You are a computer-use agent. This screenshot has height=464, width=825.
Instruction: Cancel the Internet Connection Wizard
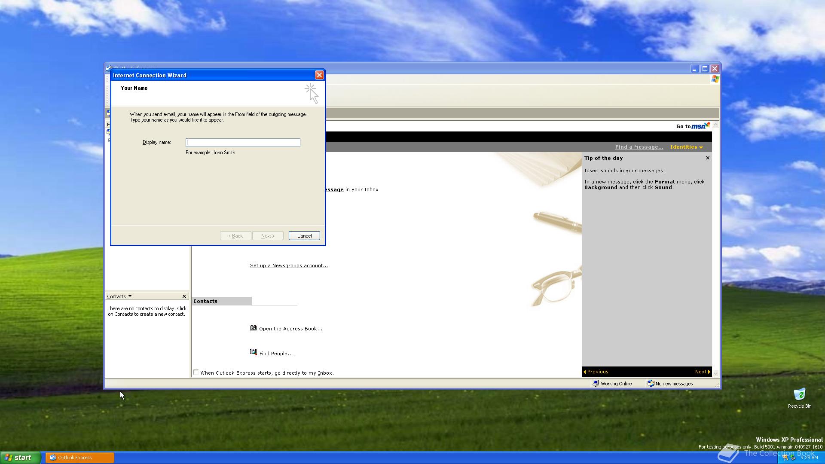click(304, 236)
